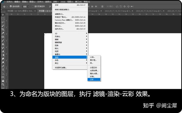The height and width of the screenshot is (113, 182).
Task: Select the Dodge tool
Action: coord(3,62)
